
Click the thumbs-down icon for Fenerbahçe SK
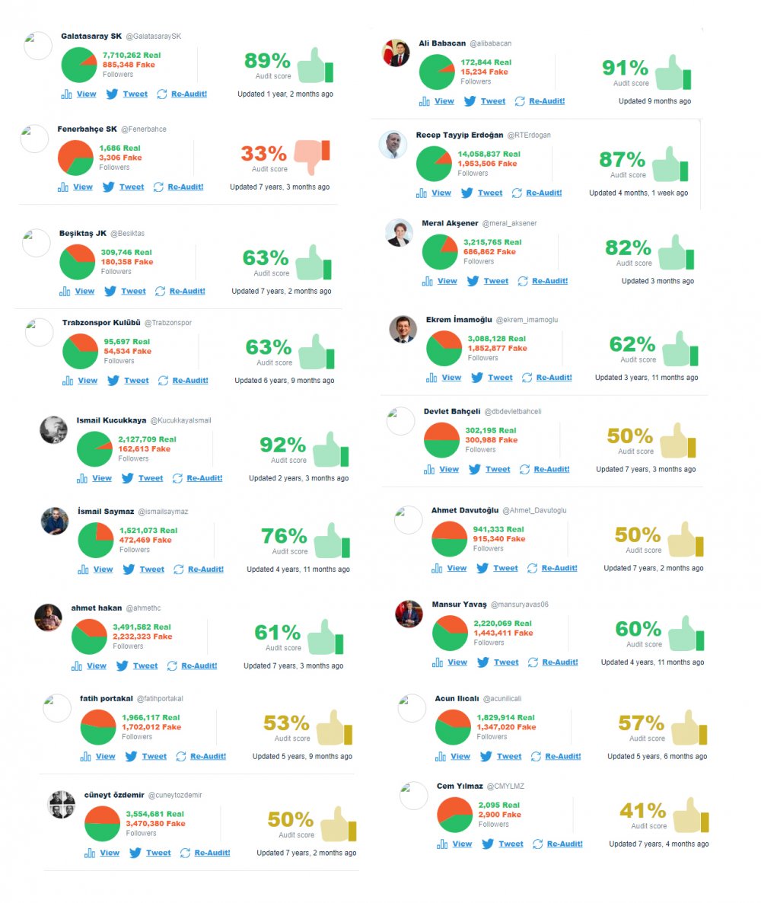tap(310, 155)
